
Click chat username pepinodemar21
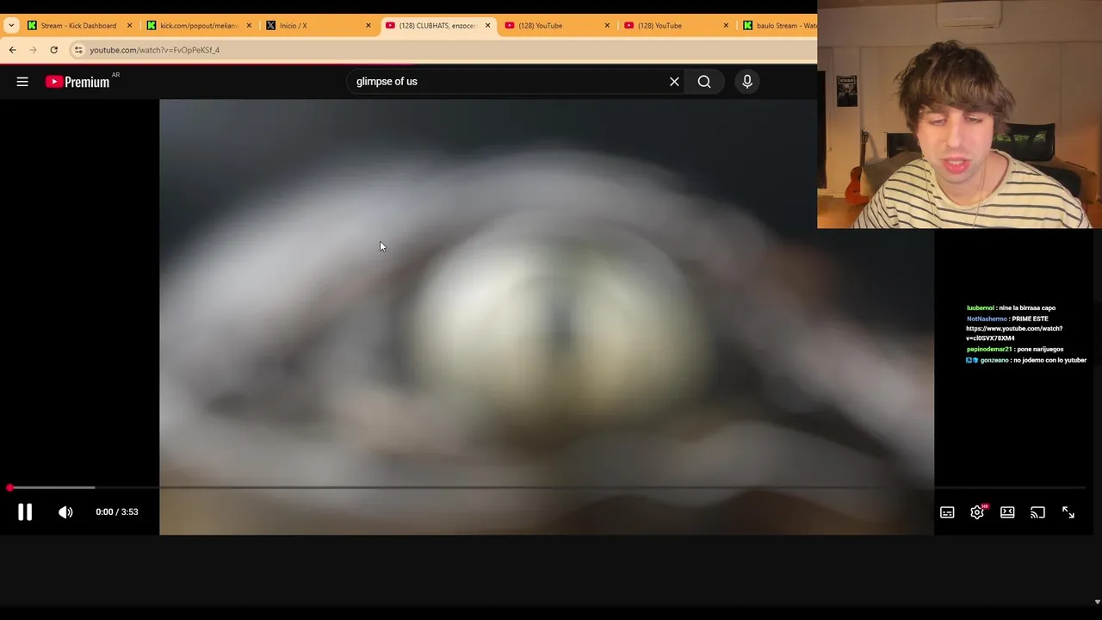989,350
